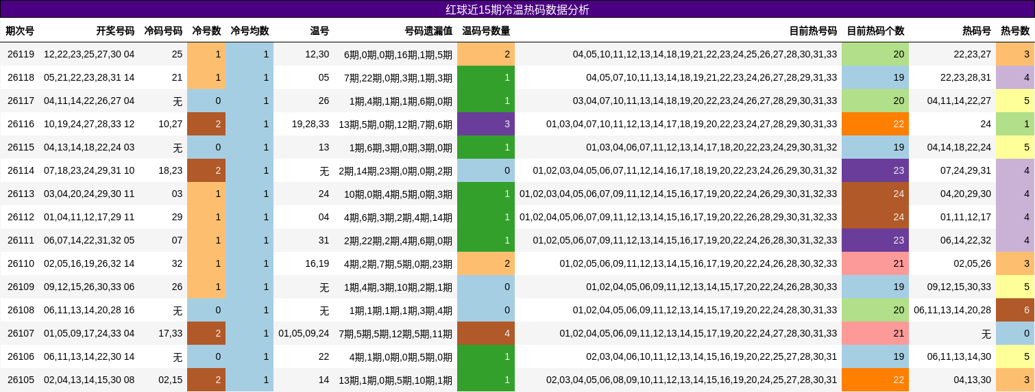Click omission values 13期,5期,0期,12期,7期,6期
This screenshot has width=1035, height=392.
395,124
